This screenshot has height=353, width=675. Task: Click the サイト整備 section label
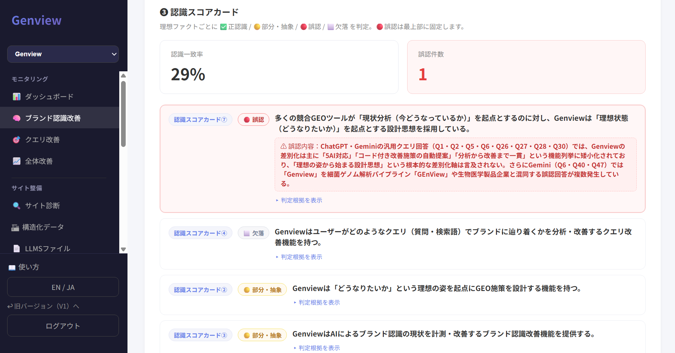click(x=27, y=188)
